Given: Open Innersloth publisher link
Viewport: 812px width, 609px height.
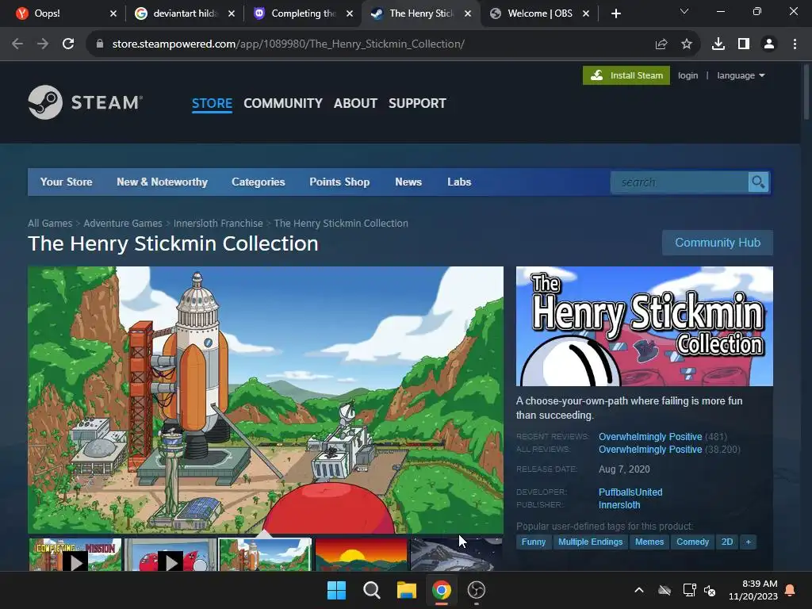Looking at the screenshot, I should (619, 505).
